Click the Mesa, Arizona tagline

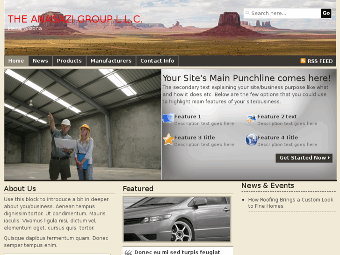pos(25,29)
